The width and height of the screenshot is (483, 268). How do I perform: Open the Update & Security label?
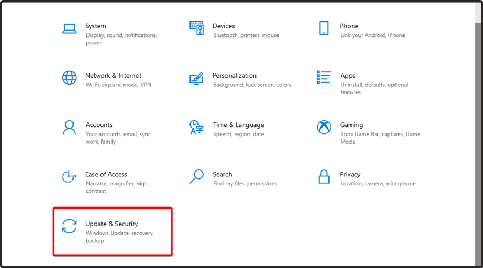tap(112, 224)
